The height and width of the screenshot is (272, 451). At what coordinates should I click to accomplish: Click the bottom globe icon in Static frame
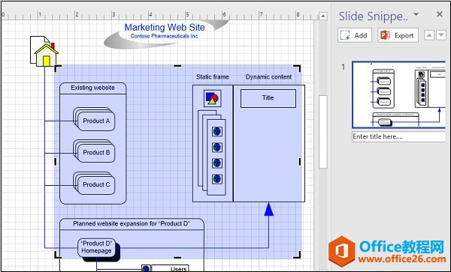coord(217,179)
